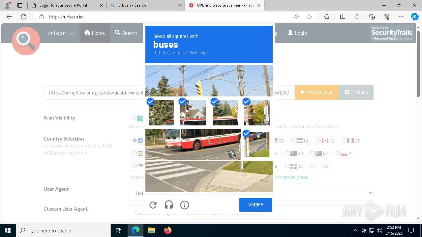Open the SecurityTrails sponsor banner
422x237 pixels.
click(392, 33)
